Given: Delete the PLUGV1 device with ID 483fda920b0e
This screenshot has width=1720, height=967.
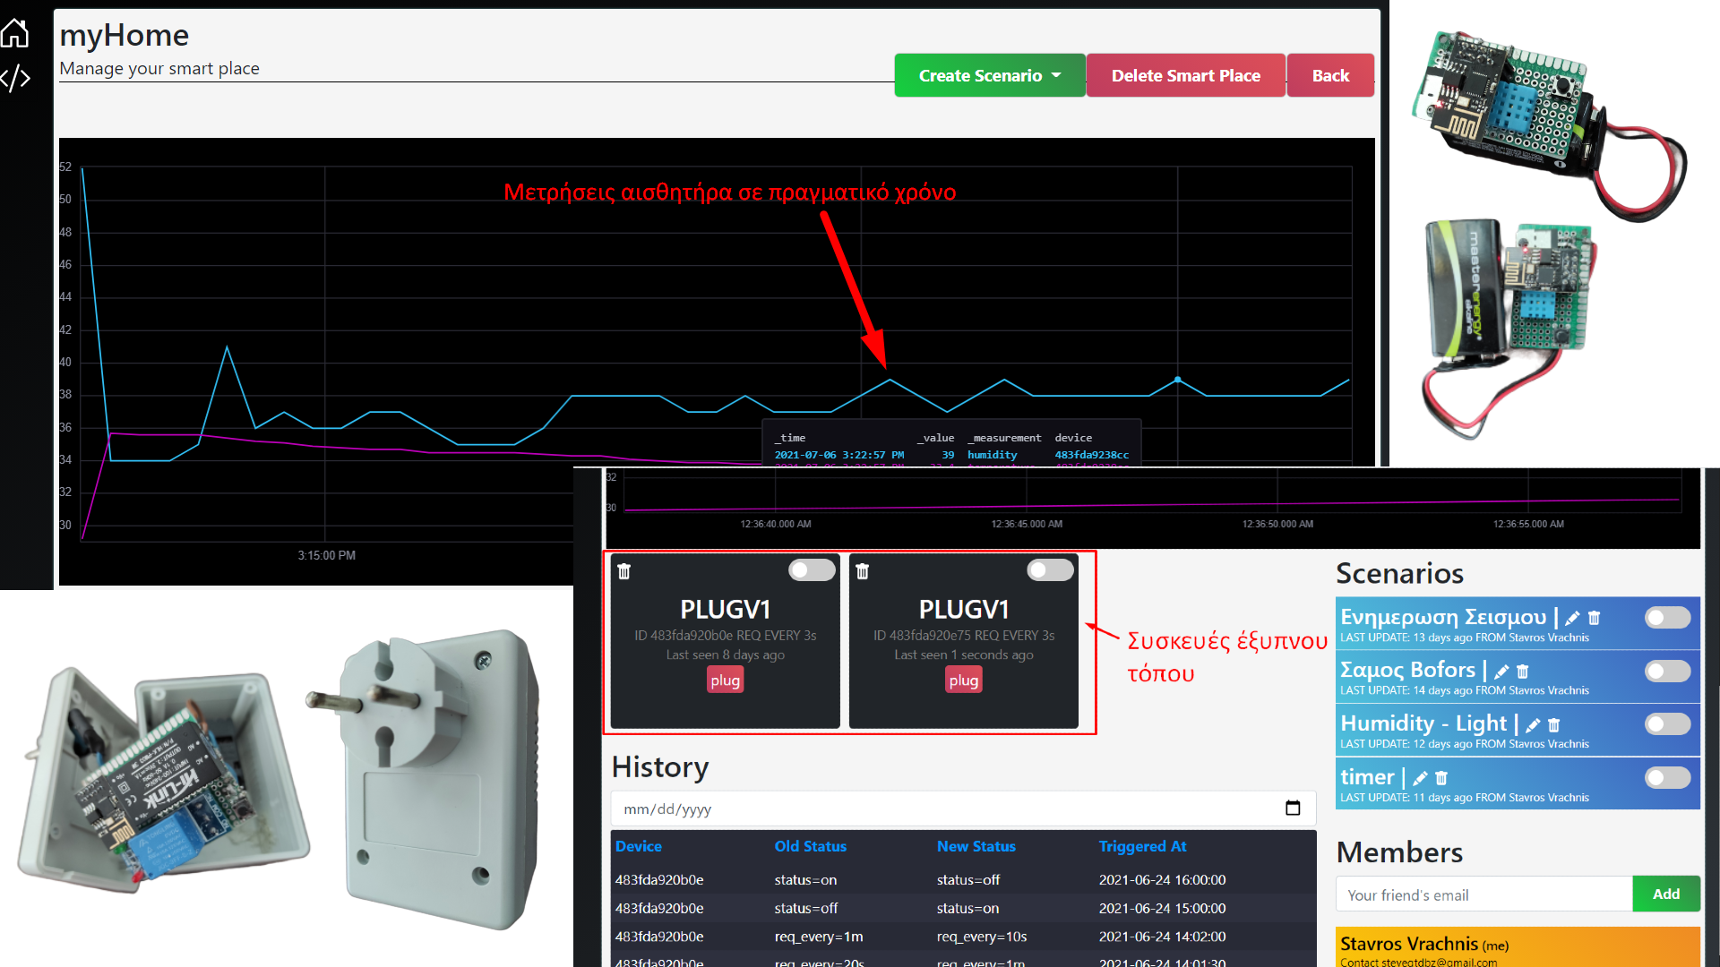Looking at the screenshot, I should (624, 571).
